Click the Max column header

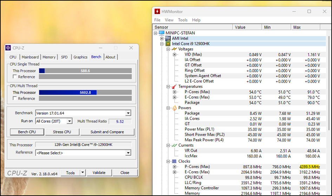point(306,27)
